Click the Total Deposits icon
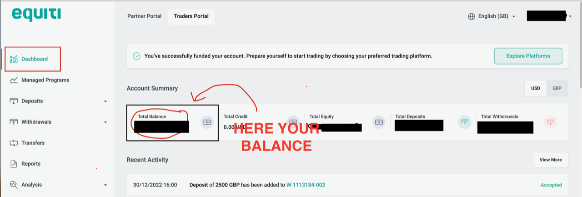This screenshot has width=582, height=197. tap(464, 122)
